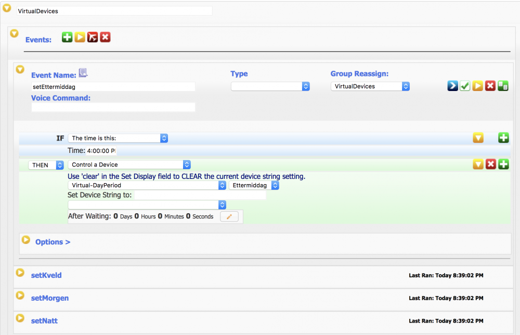Click the Voice Command text field

(113, 107)
